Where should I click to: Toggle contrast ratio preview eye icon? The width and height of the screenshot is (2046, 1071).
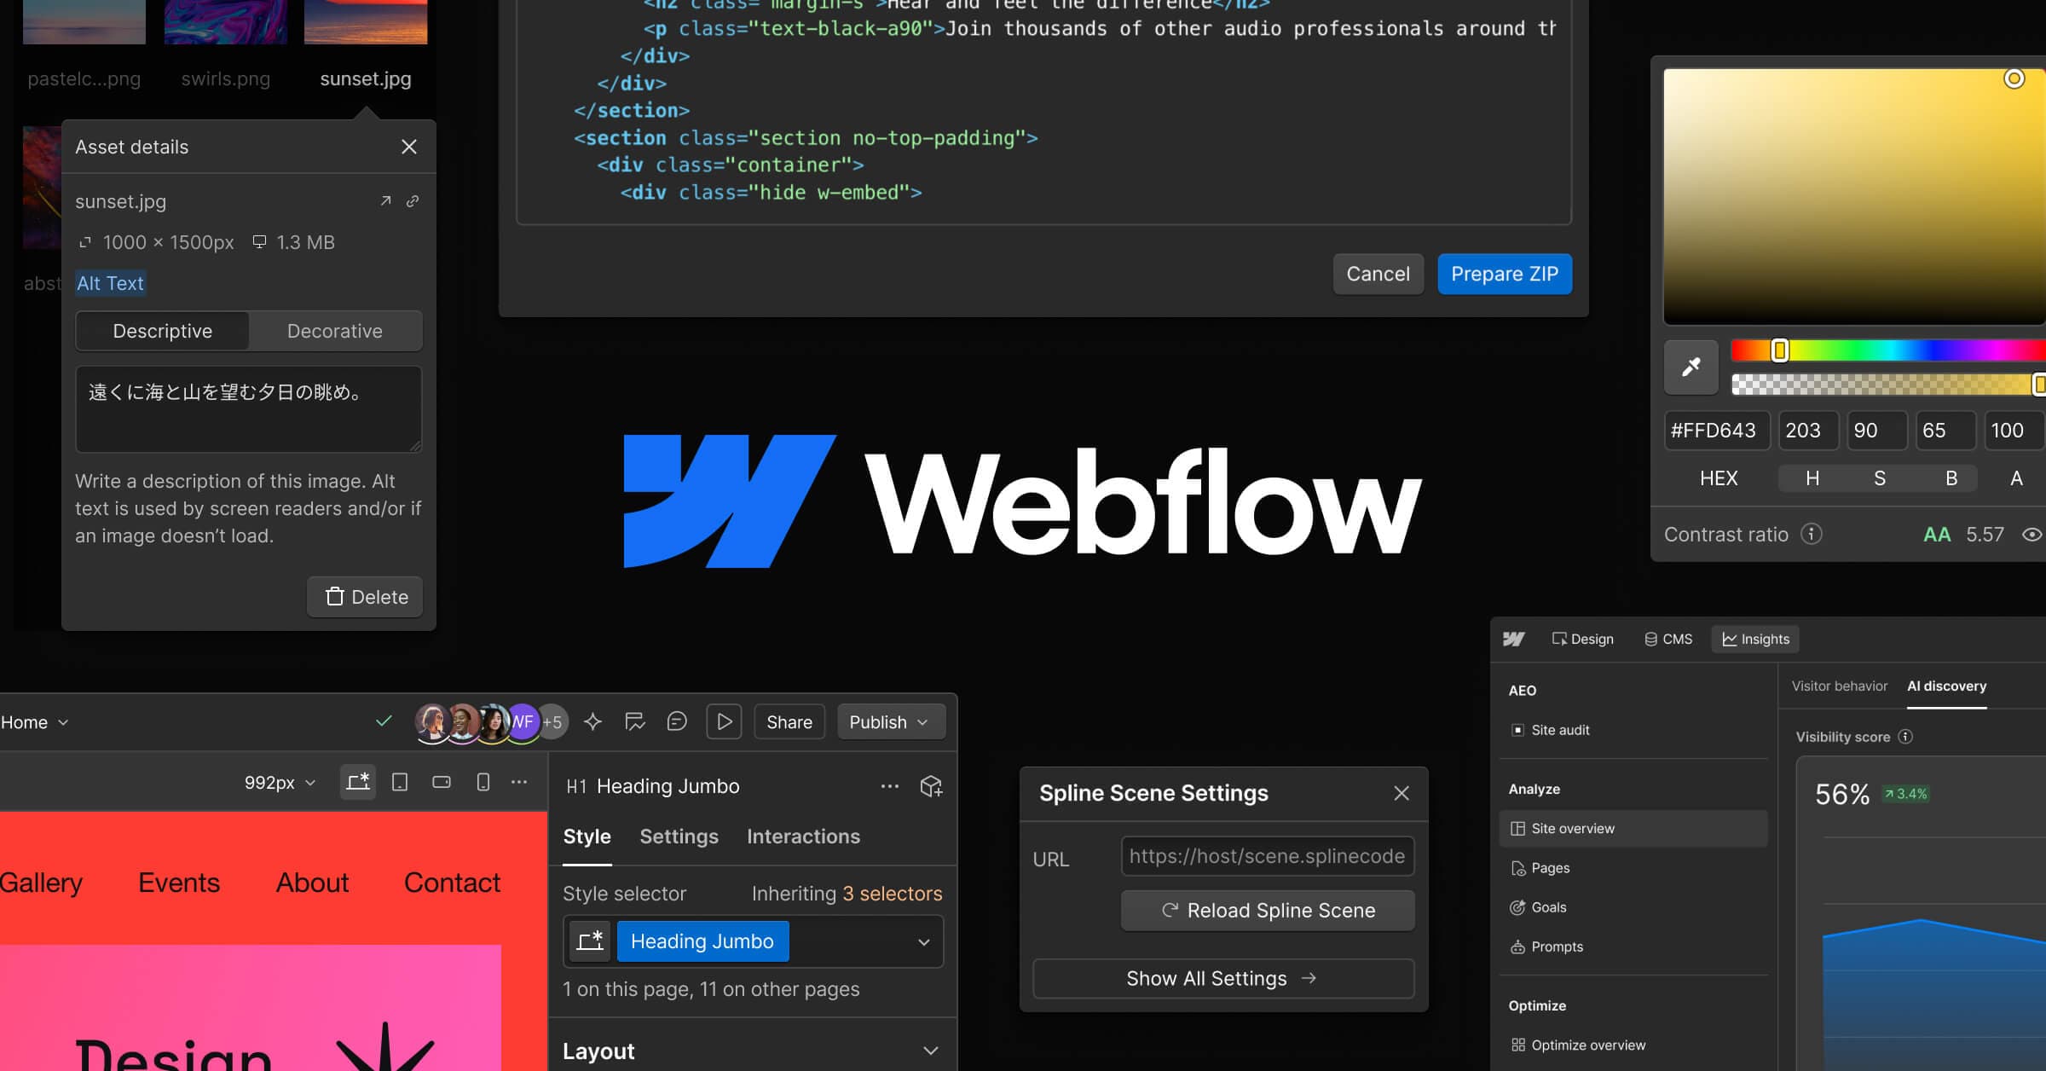[2032, 535]
